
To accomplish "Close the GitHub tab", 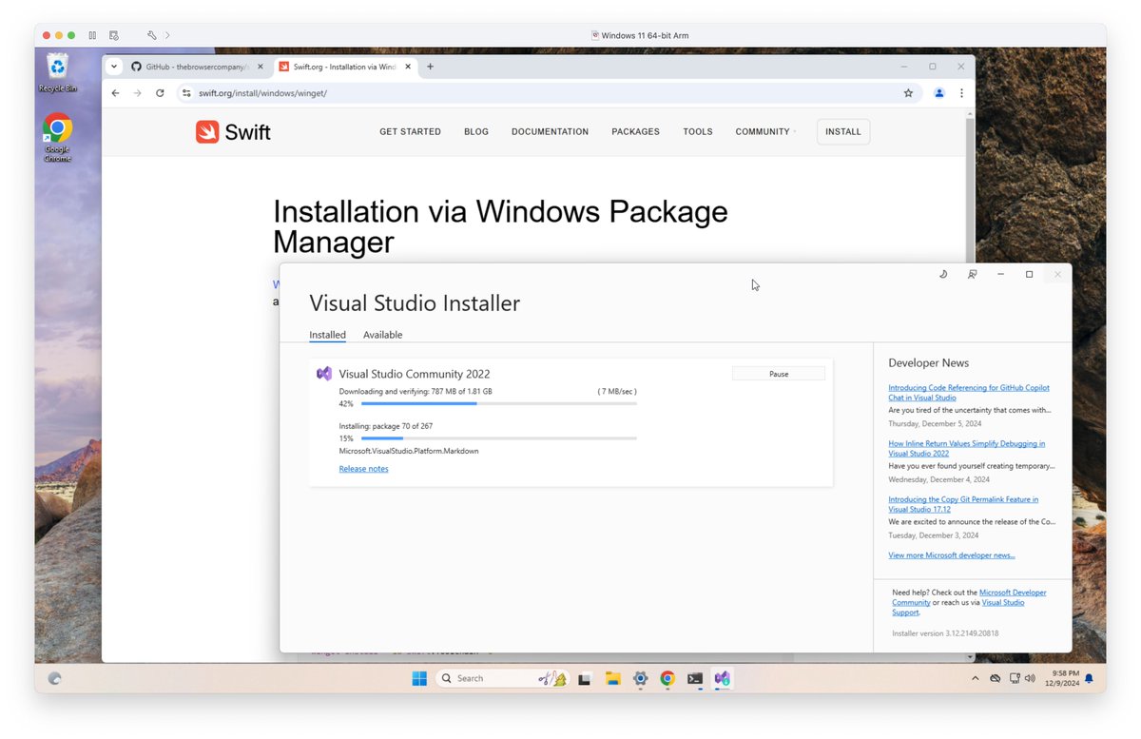I will (261, 67).
